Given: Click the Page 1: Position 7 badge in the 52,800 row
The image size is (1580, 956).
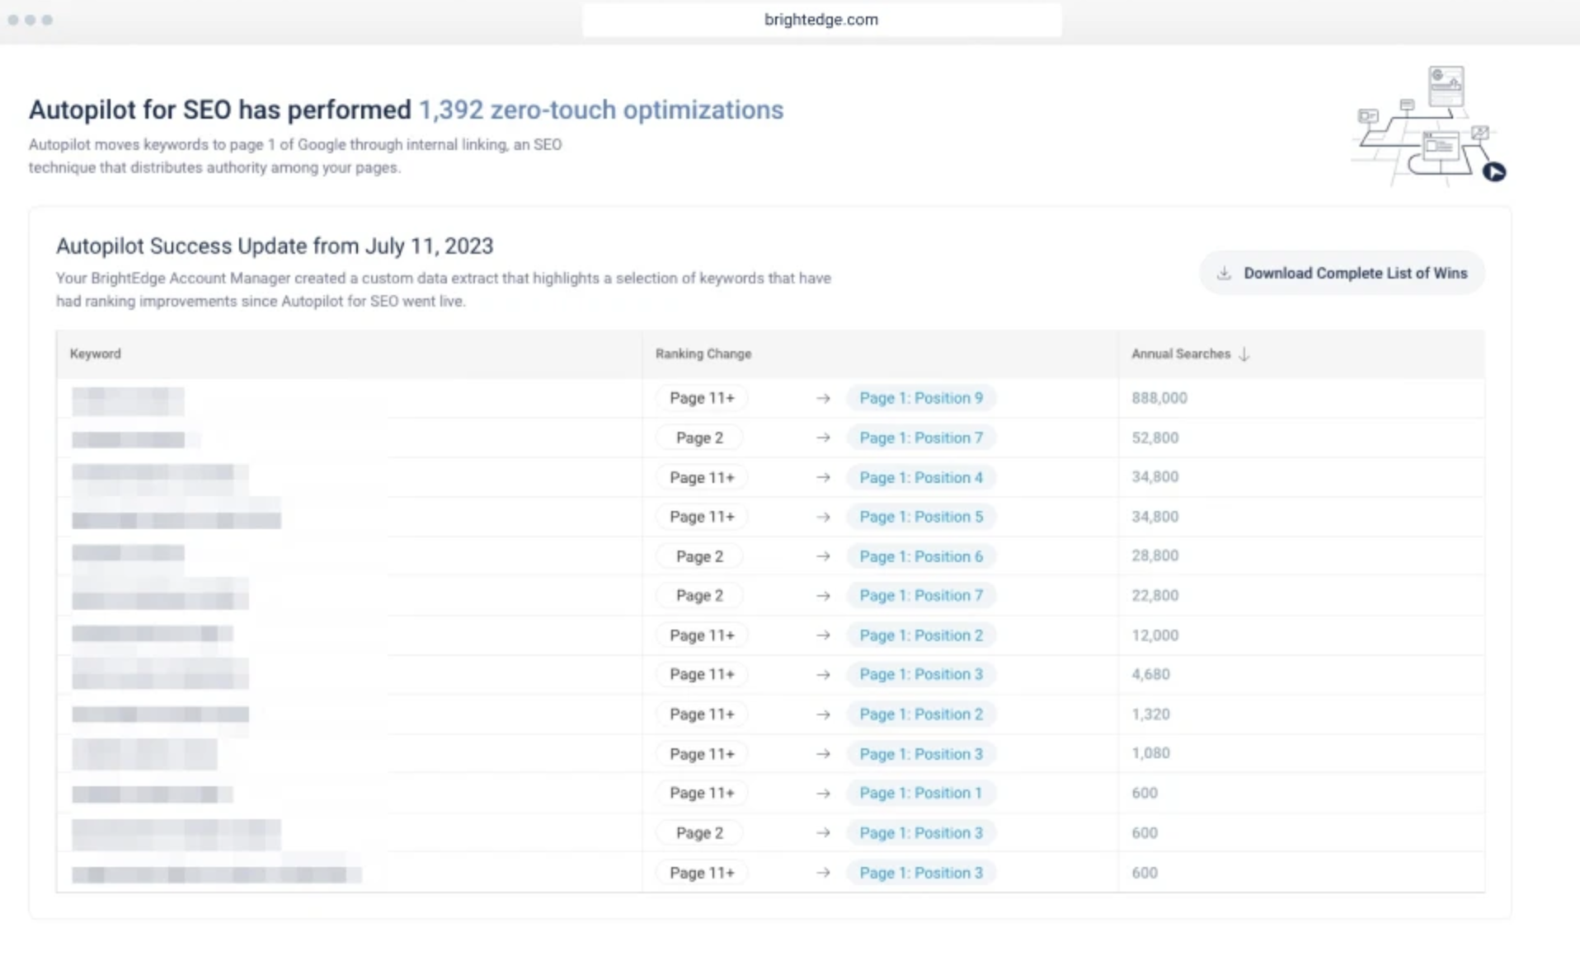Looking at the screenshot, I should coord(920,438).
